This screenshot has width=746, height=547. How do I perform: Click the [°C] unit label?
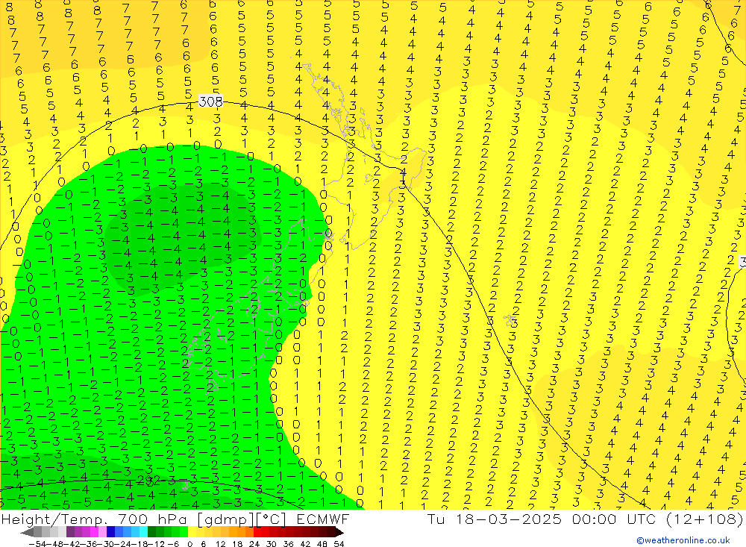270,519
